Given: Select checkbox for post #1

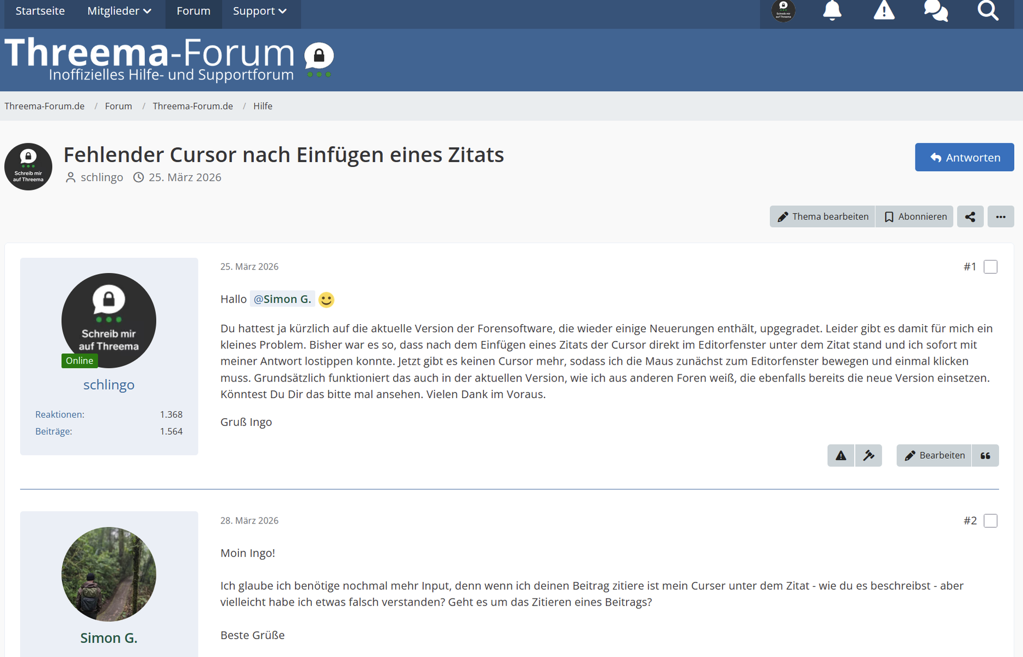Looking at the screenshot, I should [x=991, y=267].
